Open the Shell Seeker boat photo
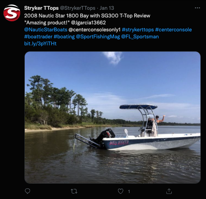The width and height of the screenshot is (206, 199). [113, 117]
